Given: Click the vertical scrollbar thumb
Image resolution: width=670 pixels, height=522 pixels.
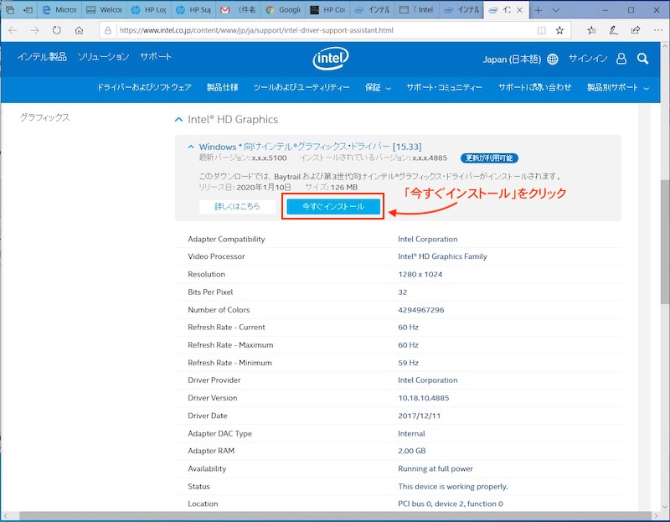Looking at the screenshot, I should click(666, 241).
